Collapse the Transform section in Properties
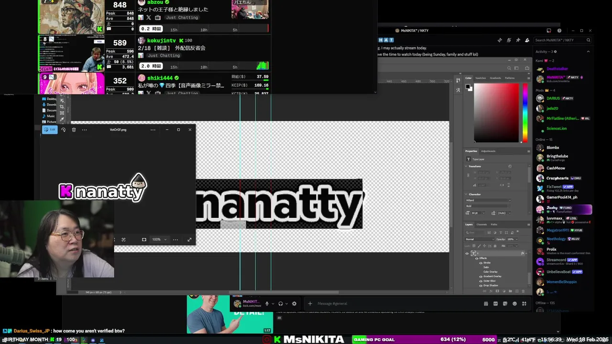Screen dimensions: 612x344 pos(466,166)
